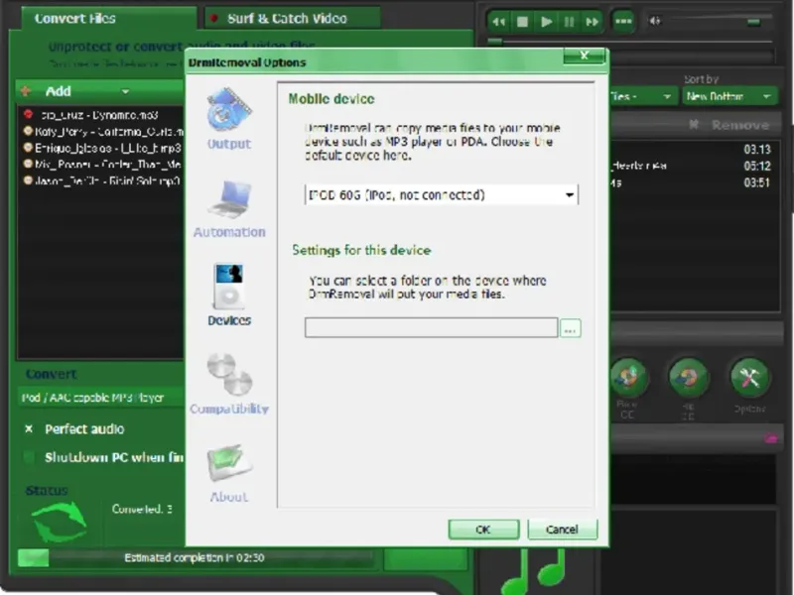Click OK in the options dialog
Viewport: 794px width, 595px height.
(x=483, y=530)
